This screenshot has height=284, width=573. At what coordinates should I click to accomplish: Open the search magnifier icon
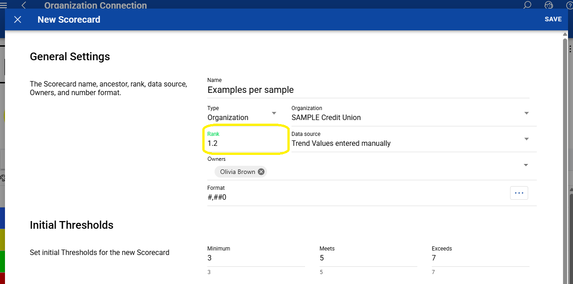click(527, 5)
